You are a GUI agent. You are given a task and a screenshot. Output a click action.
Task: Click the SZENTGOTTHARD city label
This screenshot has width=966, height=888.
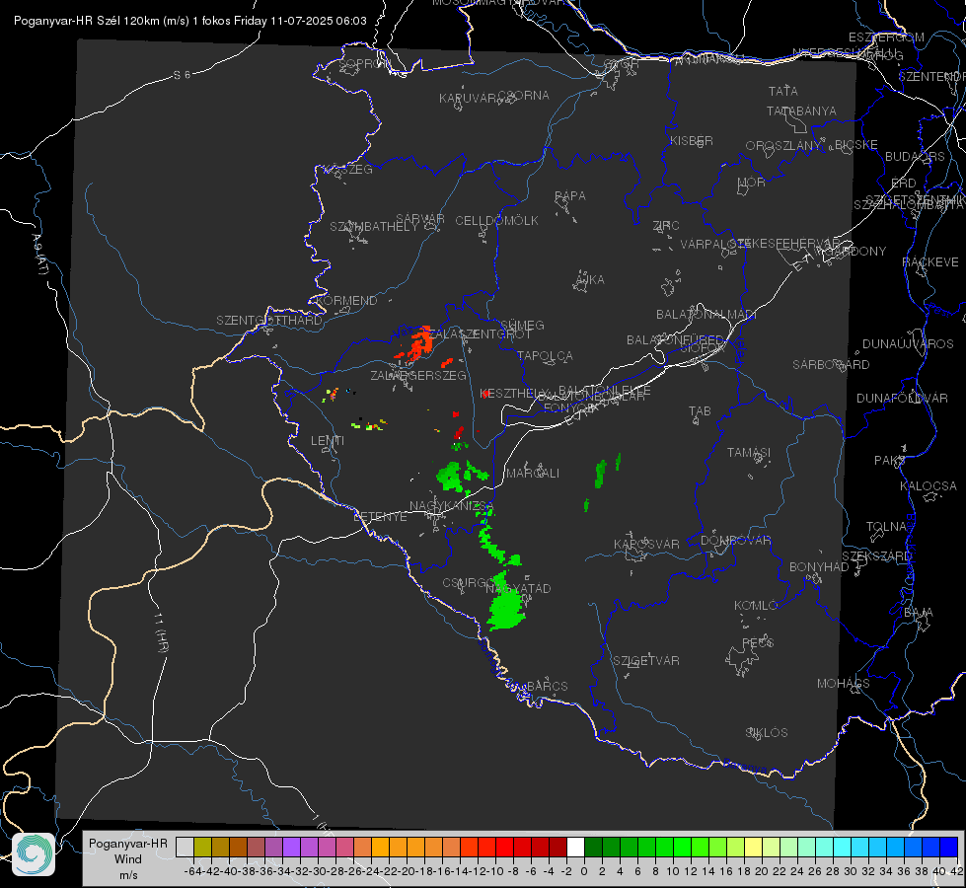coord(269,321)
